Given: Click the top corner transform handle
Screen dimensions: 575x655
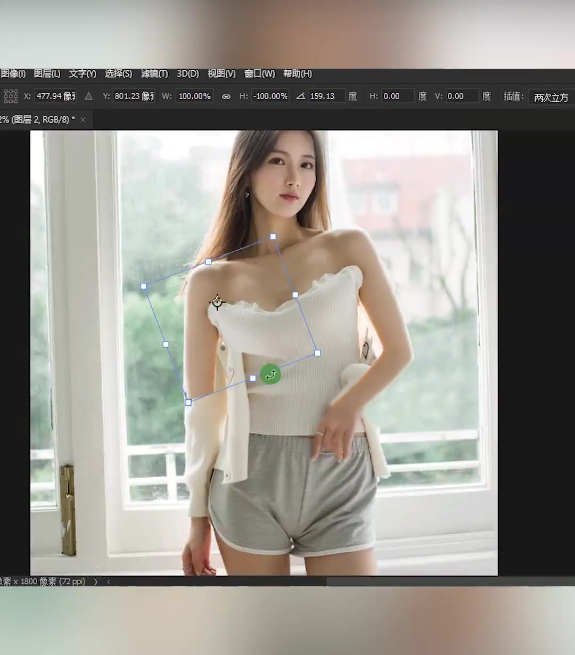Looking at the screenshot, I should [273, 236].
